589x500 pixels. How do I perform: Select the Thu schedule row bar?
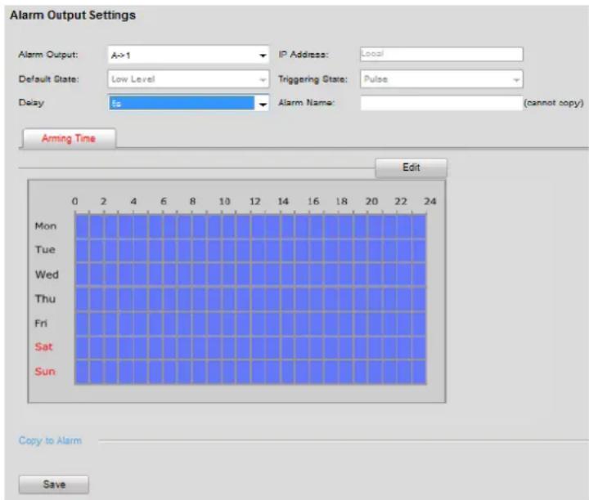[250, 299]
